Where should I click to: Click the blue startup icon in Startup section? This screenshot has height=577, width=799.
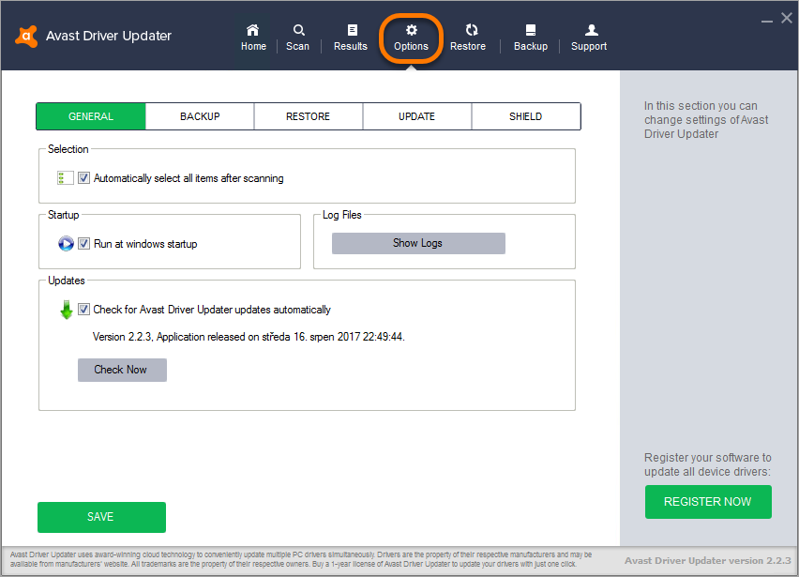point(65,242)
